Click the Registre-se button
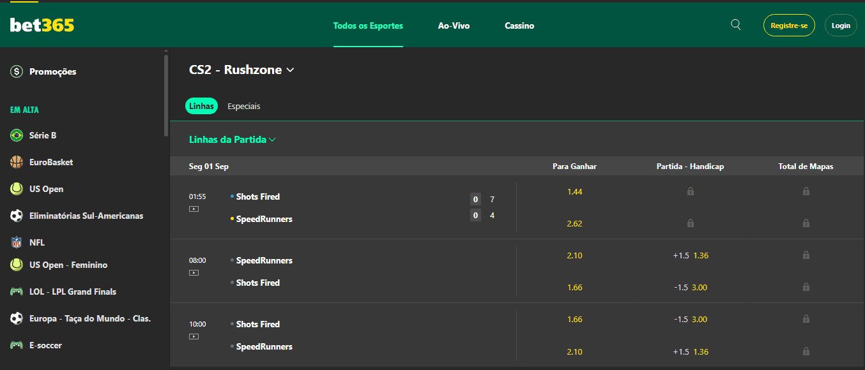The width and height of the screenshot is (865, 370). (x=789, y=26)
